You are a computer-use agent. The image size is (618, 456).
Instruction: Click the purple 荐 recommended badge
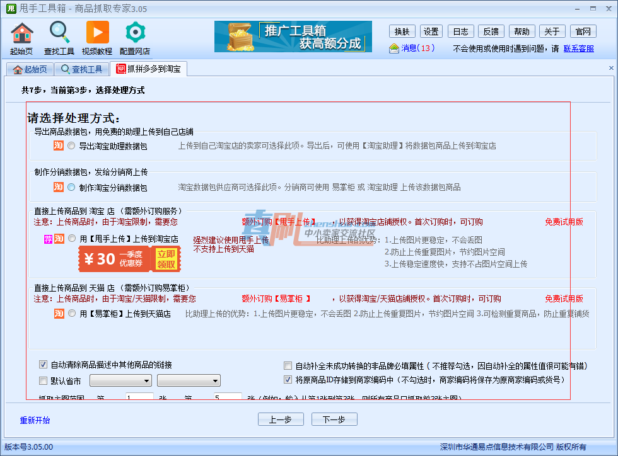click(x=48, y=239)
